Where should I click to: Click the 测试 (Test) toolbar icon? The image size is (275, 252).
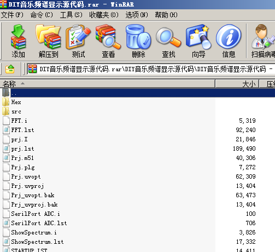(x=78, y=37)
